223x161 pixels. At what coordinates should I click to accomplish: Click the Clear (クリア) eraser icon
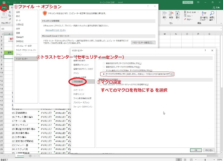tap(185, 19)
